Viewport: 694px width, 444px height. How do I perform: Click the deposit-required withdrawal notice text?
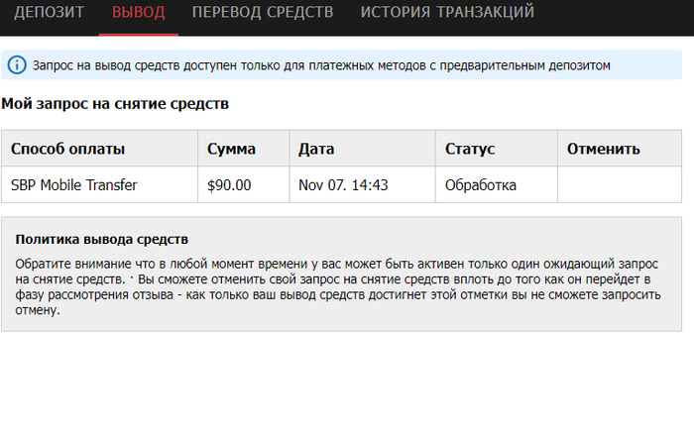[321, 65]
